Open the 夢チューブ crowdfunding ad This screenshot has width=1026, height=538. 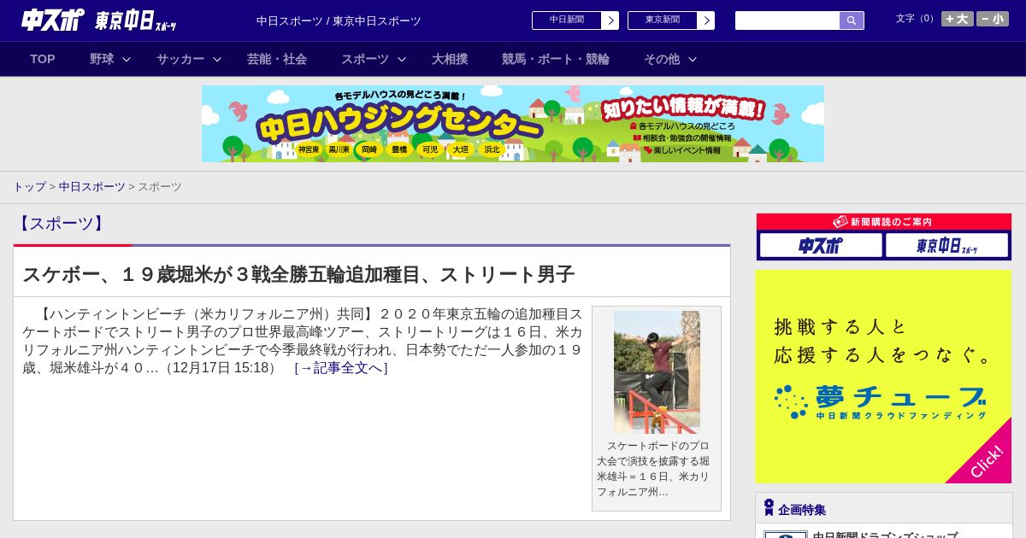pos(883,377)
